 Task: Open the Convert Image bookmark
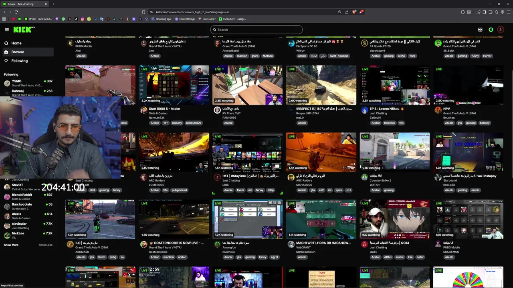pyautogui.click(x=185, y=19)
